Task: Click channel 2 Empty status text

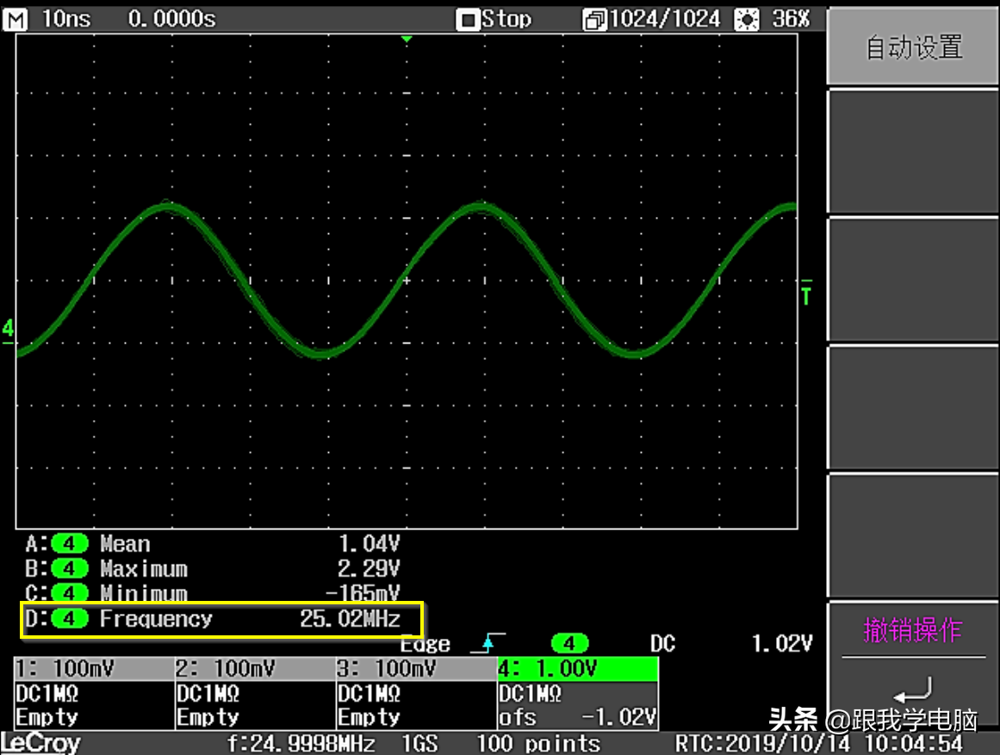Action: point(208,717)
